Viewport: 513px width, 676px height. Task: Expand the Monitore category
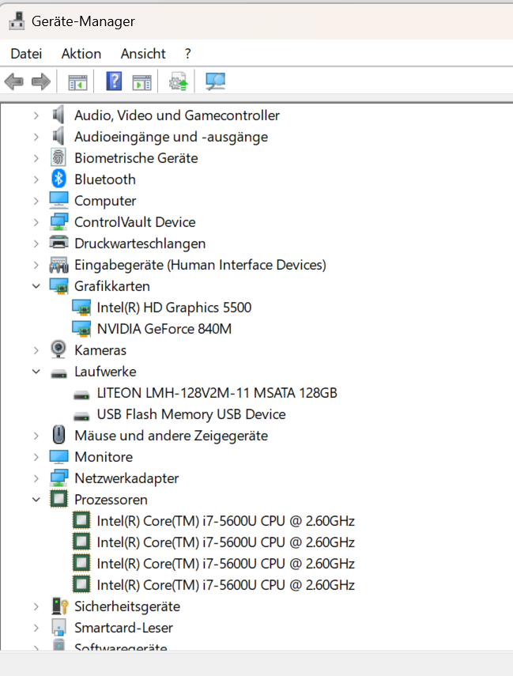(36, 457)
